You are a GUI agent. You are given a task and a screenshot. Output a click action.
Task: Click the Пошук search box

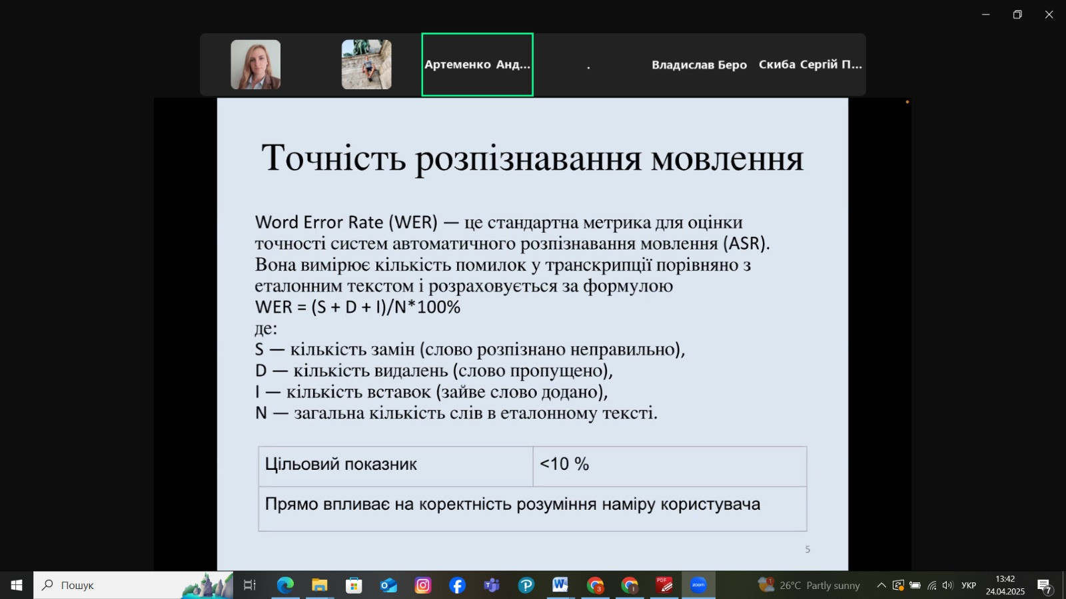coord(133,585)
